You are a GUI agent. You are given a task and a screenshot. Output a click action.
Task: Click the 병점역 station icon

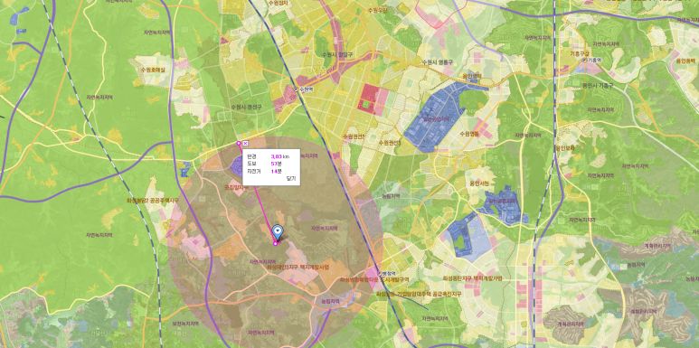click(380, 273)
